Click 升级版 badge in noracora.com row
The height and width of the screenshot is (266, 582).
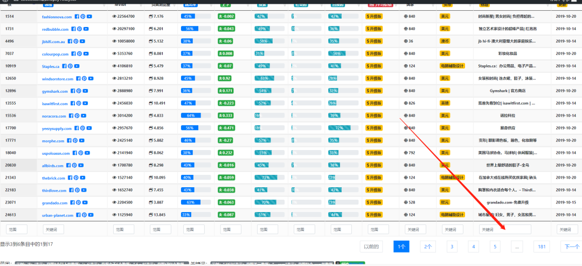374,115
